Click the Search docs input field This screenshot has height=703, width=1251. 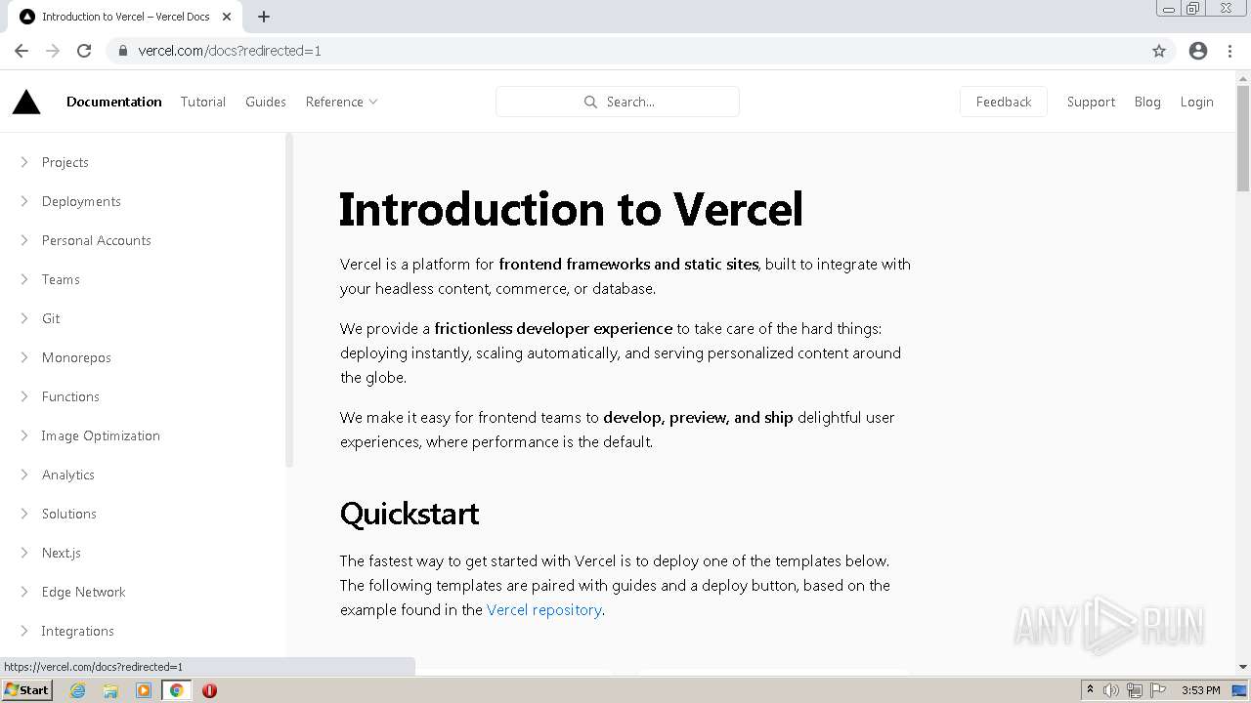618,102
